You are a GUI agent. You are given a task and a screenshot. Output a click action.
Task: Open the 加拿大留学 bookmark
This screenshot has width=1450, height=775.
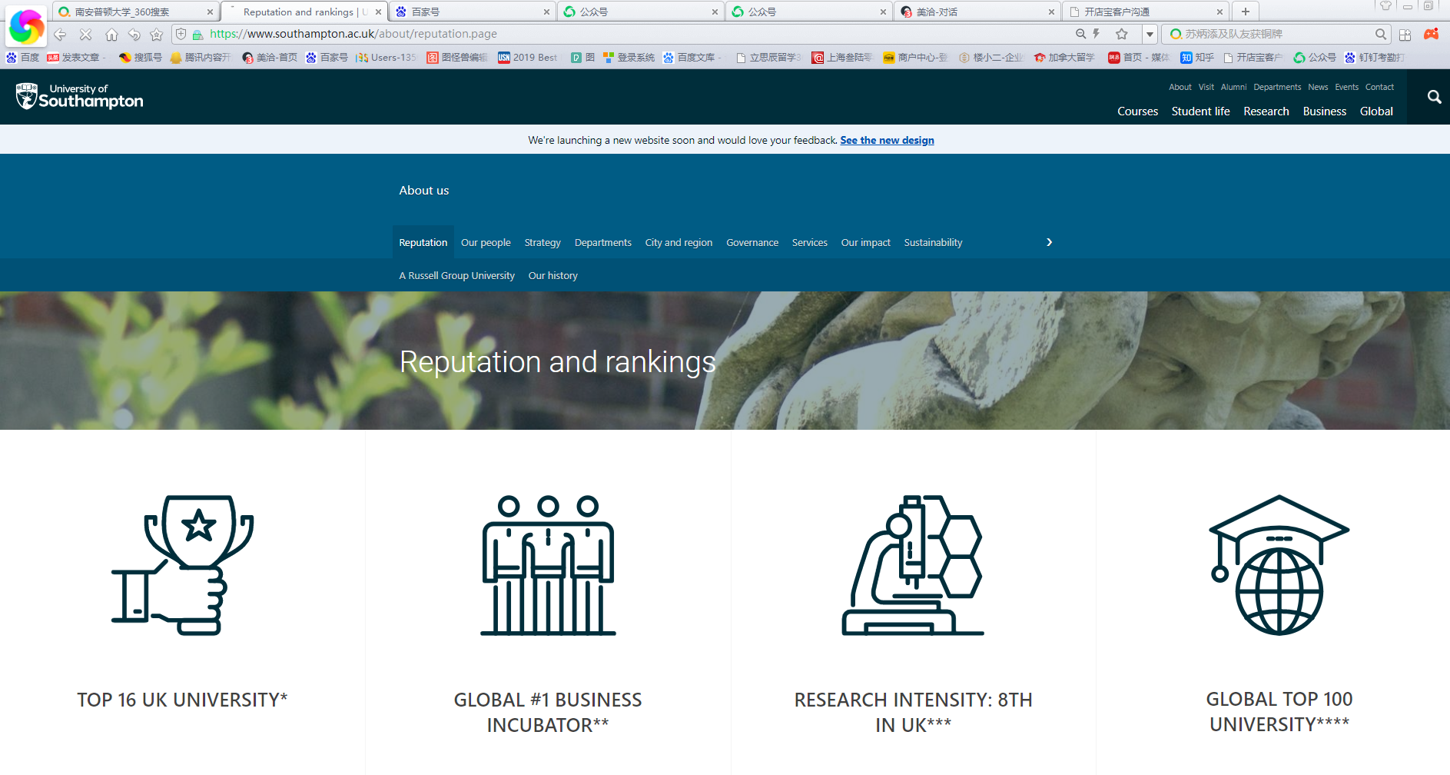[1064, 58]
